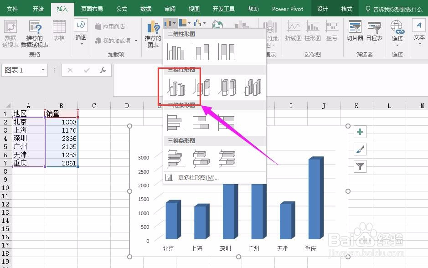Open chart 格式 tab
This screenshot has height=268, width=428.
click(347, 9)
